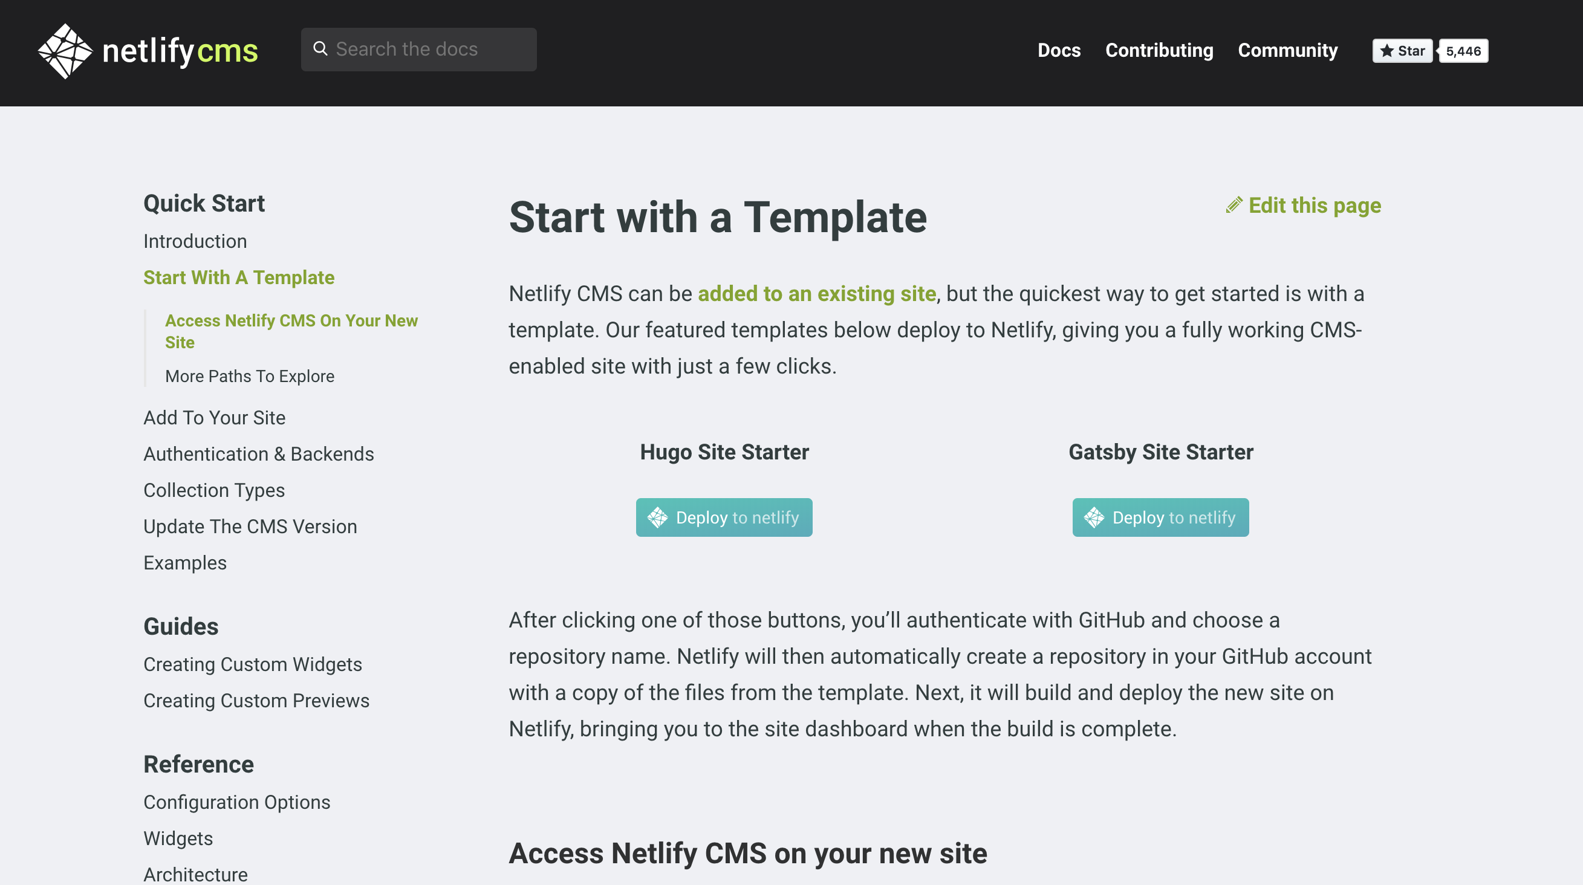Jump to More Paths To Explore section
Screen dimensions: 1583x885
(x=250, y=376)
